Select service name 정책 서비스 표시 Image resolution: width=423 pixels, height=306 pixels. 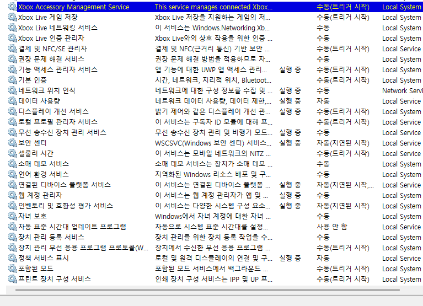pyautogui.click(x=44, y=258)
